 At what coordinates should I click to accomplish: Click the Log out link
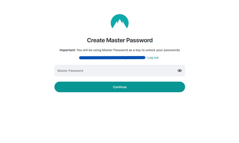tap(153, 58)
